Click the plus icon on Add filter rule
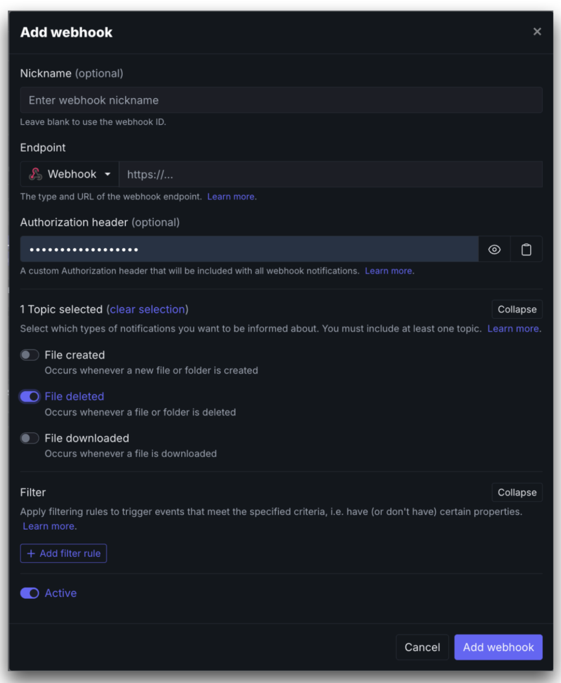The width and height of the screenshot is (561, 683). (31, 553)
